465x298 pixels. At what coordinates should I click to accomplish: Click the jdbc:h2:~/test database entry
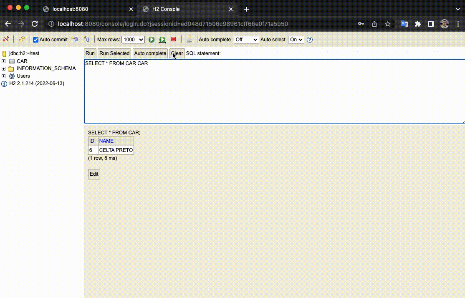[24, 53]
